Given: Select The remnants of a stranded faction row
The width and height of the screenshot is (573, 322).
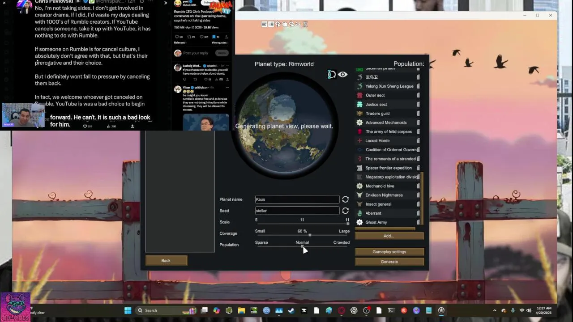Looking at the screenshot, I should coord(388,159).
